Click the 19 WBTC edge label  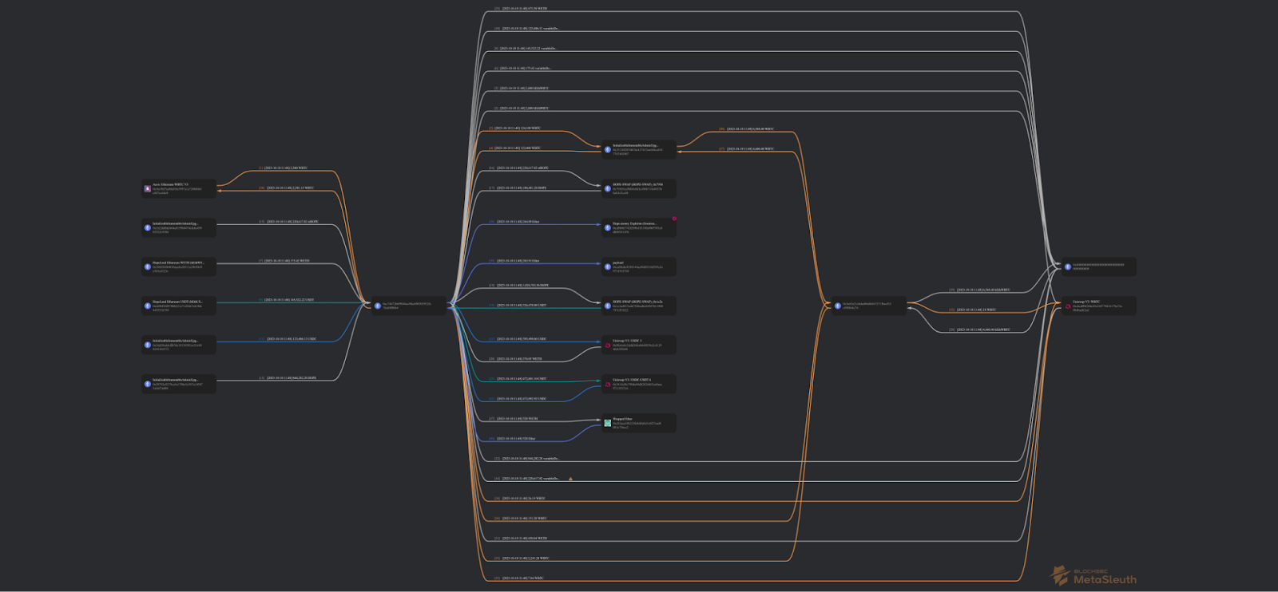click(x=972, y=310)
